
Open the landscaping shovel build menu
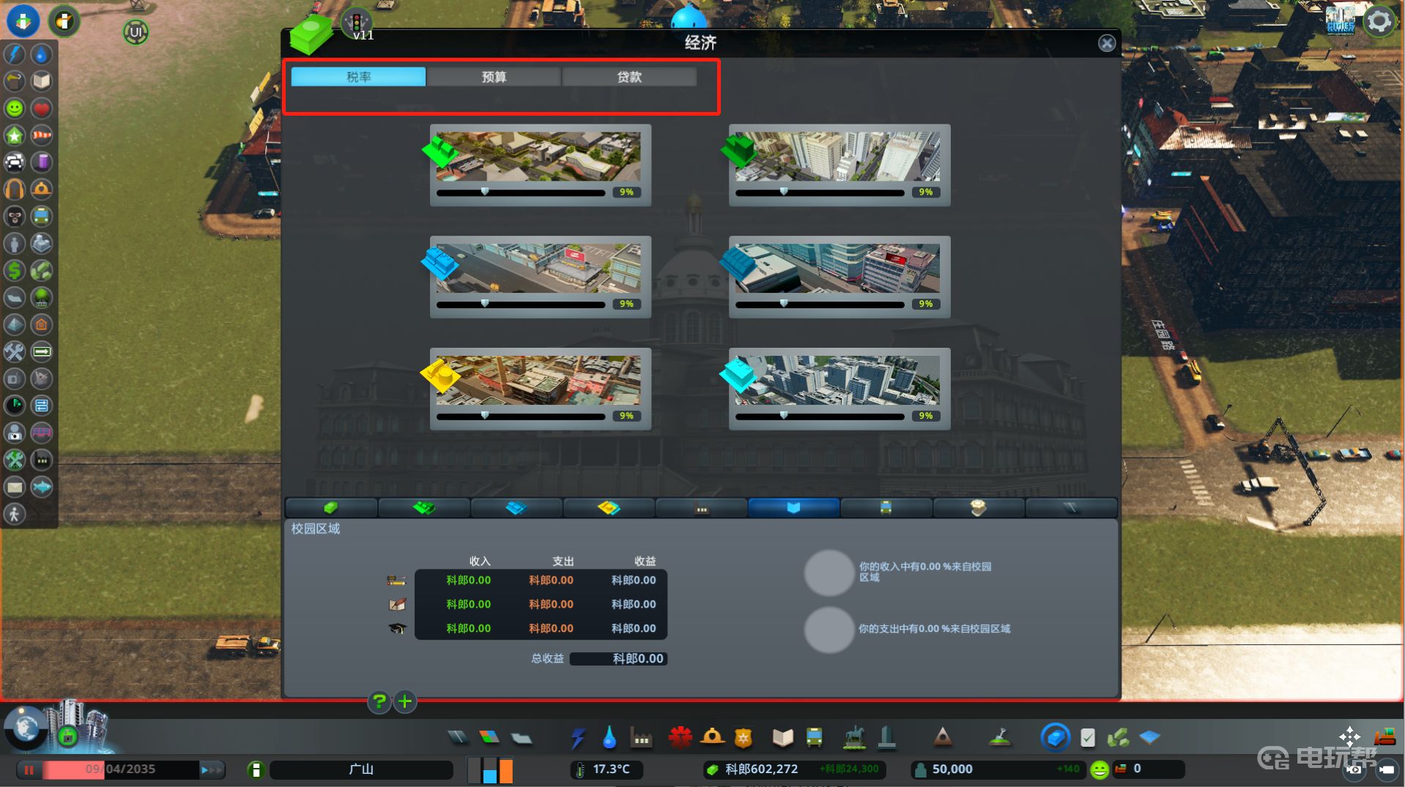coord(999,737)
